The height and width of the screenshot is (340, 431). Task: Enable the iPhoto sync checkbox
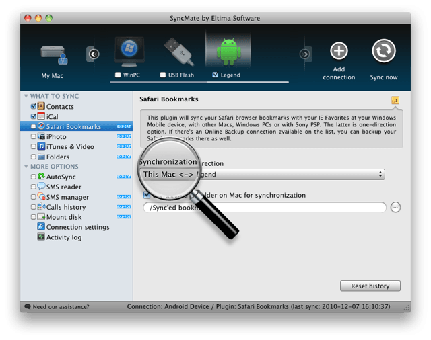pos(34,137)
